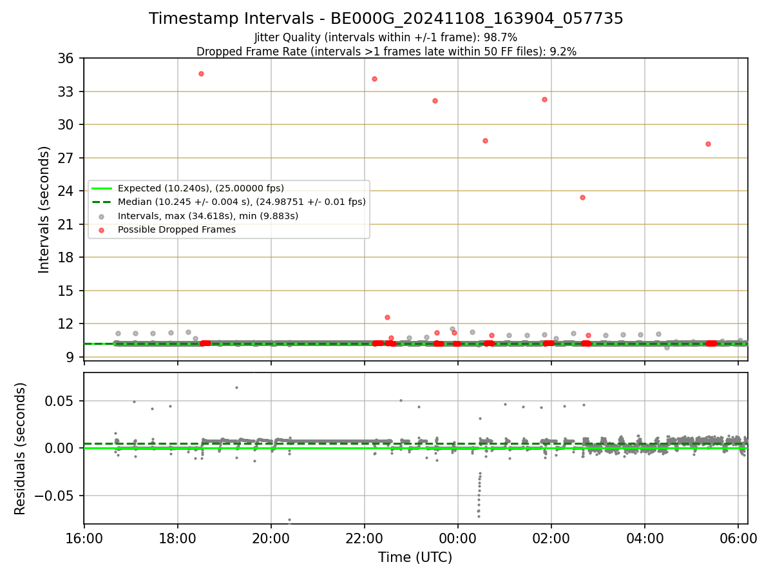773x580 pixels.
Task: Click the 'Residuals (seconds)' y-axis label
Action: point(21,449)
